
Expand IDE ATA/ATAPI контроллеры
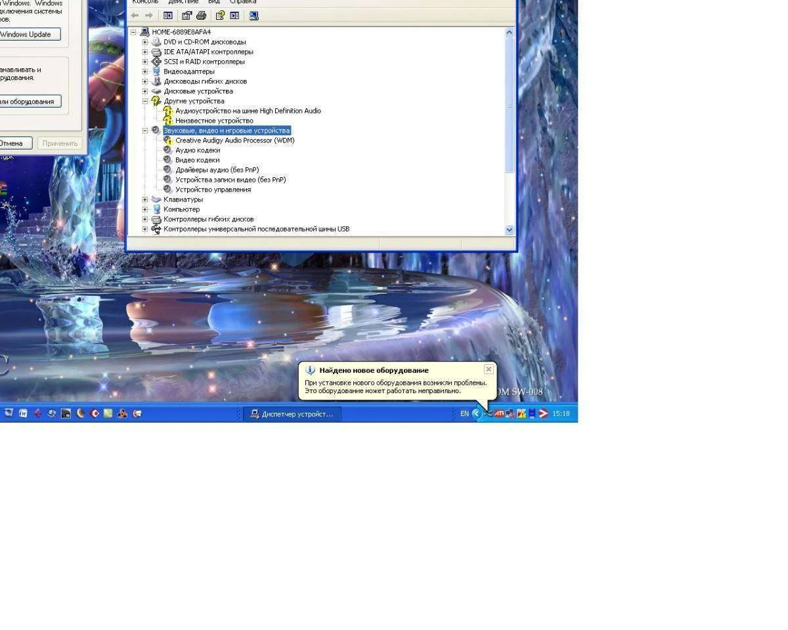click(145, 52)
